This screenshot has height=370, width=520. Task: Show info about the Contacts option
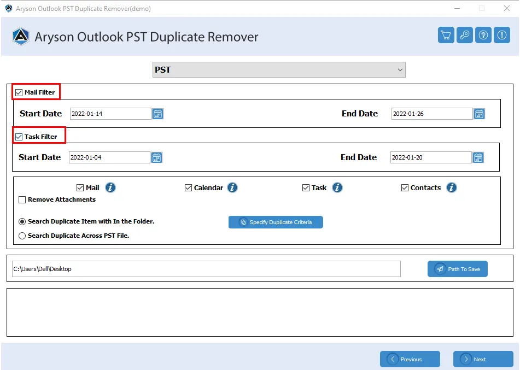pyautogui.click(x=451, y=187)
